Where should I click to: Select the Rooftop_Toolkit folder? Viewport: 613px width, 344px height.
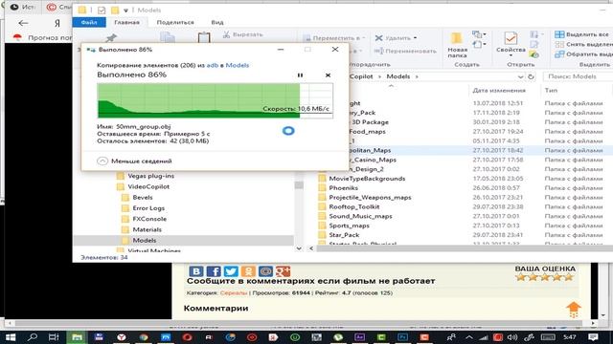354,206
